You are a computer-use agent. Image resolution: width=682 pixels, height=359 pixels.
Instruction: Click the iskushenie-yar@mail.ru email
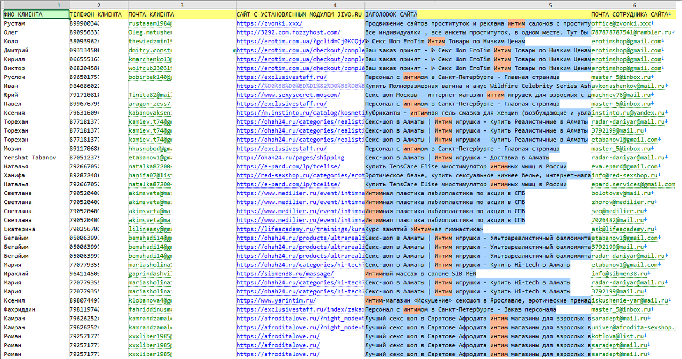(630, 300)
